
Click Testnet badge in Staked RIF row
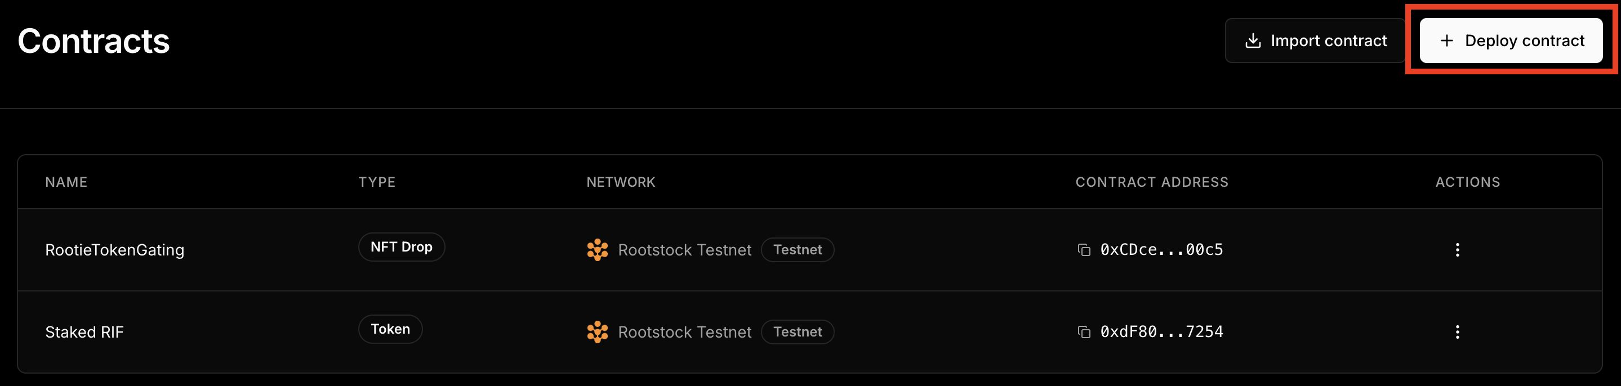coord(798,332)
